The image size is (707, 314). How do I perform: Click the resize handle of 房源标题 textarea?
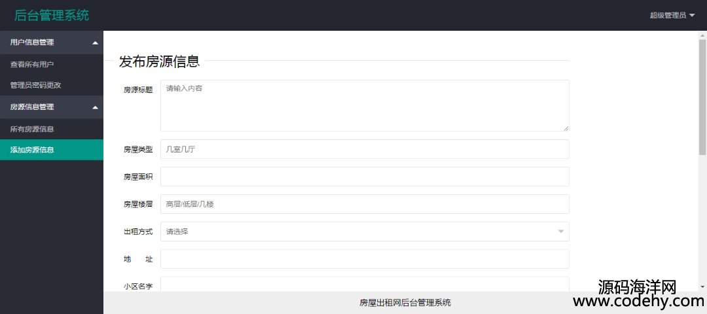[566, 128]
